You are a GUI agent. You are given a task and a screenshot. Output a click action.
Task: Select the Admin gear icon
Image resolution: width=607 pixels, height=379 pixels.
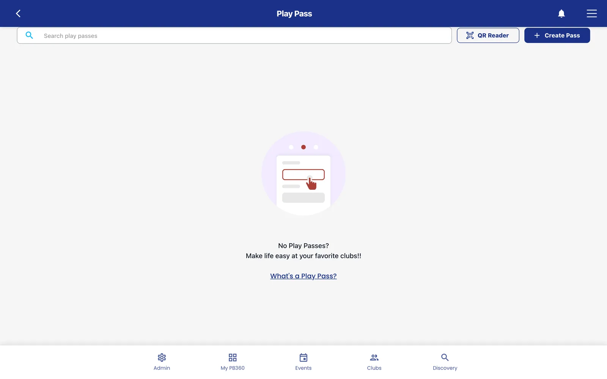pyautogui.click(x=162, y=357)
